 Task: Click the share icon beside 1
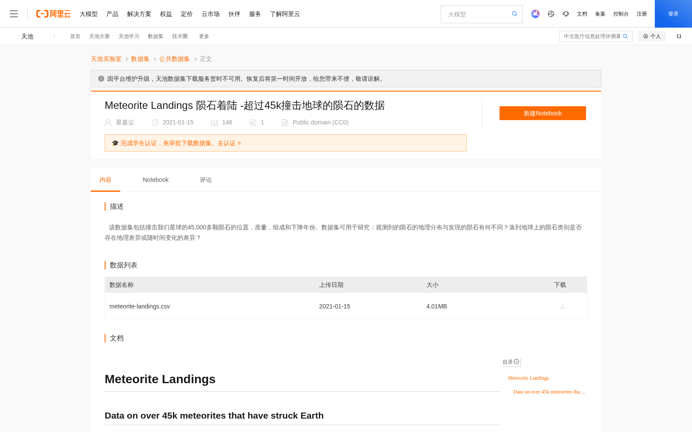(x=253, y=123)
